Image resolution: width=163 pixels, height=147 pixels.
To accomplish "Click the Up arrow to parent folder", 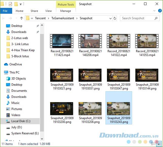I will click(x=22, y=18).
